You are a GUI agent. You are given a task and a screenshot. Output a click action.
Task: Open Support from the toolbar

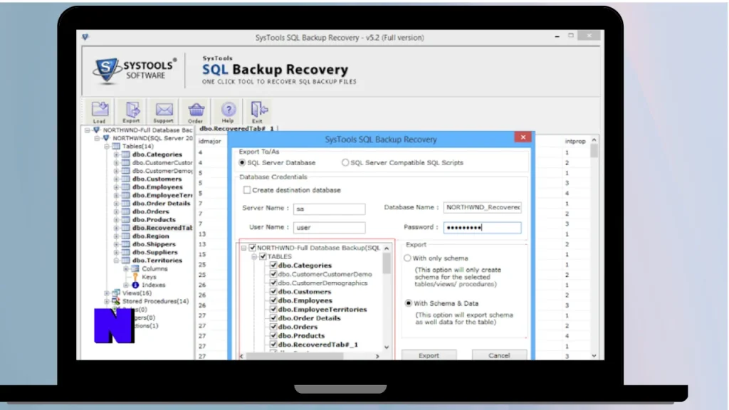(x=164, y=112)
